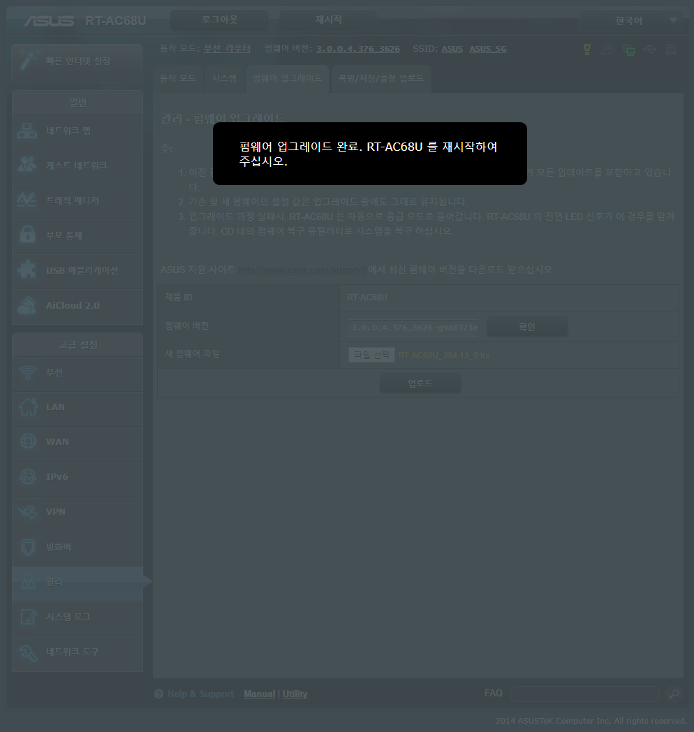
Task: Click the FAQ search magnifier icon
Action: pyautogui.click(x=674, y=694)
